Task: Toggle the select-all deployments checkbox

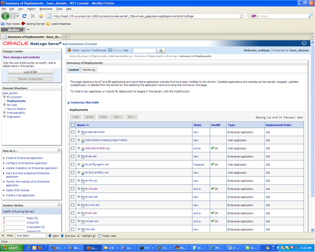Action: click(73, 125)
